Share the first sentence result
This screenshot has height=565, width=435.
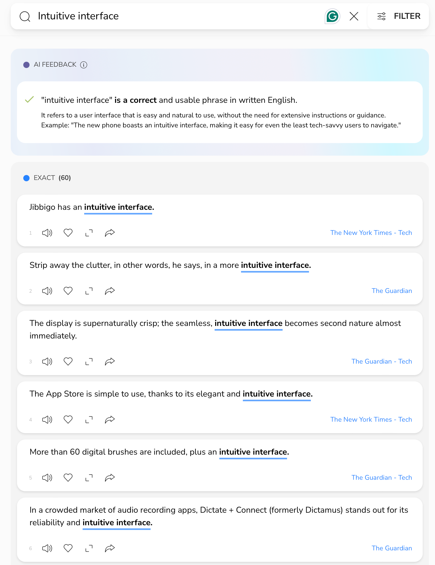click(x=110, y=233)
